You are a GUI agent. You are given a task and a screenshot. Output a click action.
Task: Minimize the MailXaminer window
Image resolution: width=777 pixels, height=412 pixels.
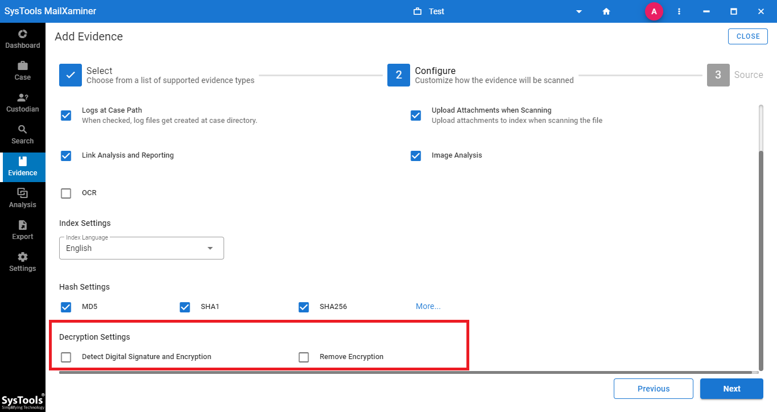coord(706,11)
